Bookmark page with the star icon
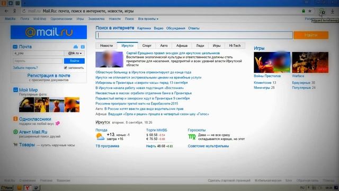 [x=309, y=11]
